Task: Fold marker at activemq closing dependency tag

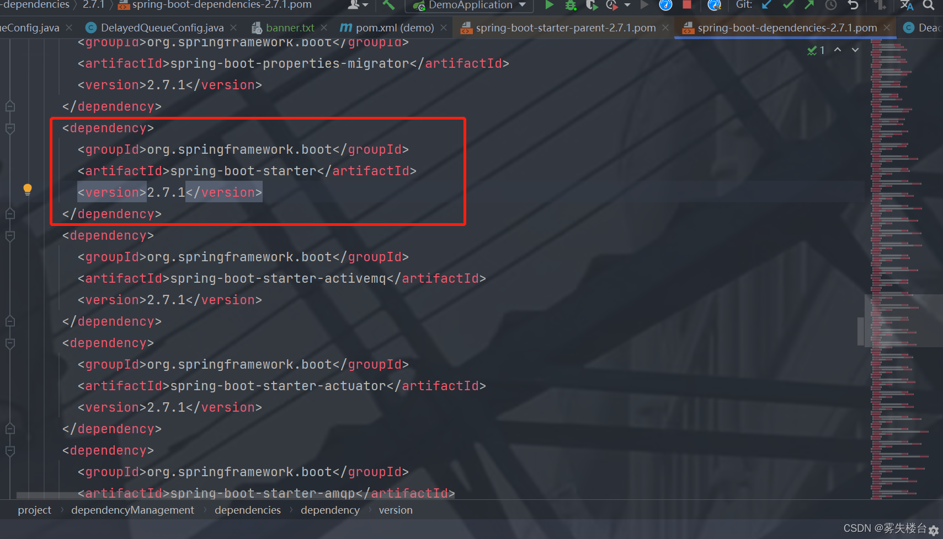Action: [x=10, y=321]
